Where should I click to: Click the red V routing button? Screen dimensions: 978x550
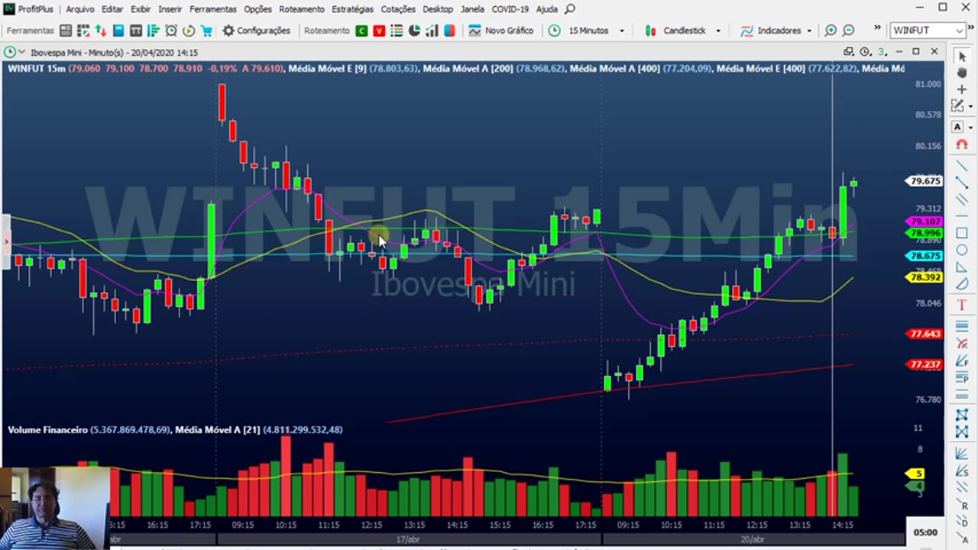(379, 31)
